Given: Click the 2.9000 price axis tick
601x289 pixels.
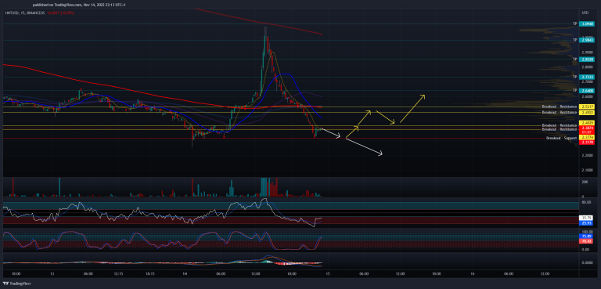Looking at the screenshot, I should 587,52.
